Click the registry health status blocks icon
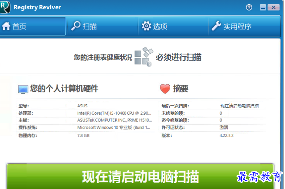 [144, 57]
